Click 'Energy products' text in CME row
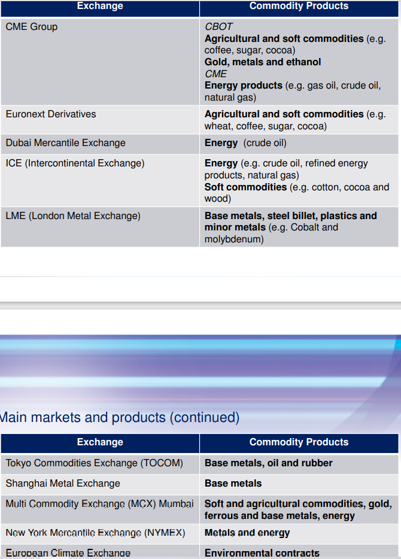The width and height of the screenshot is (401, 559). (x=244, y=86)
